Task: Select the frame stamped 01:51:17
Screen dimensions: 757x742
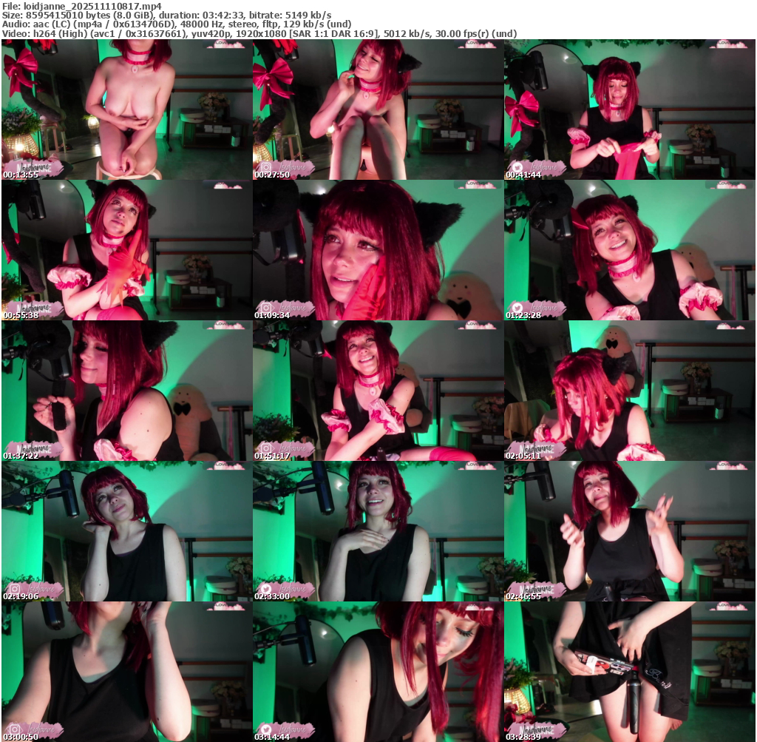Action: pyautogui.click(x=378, y=391)
